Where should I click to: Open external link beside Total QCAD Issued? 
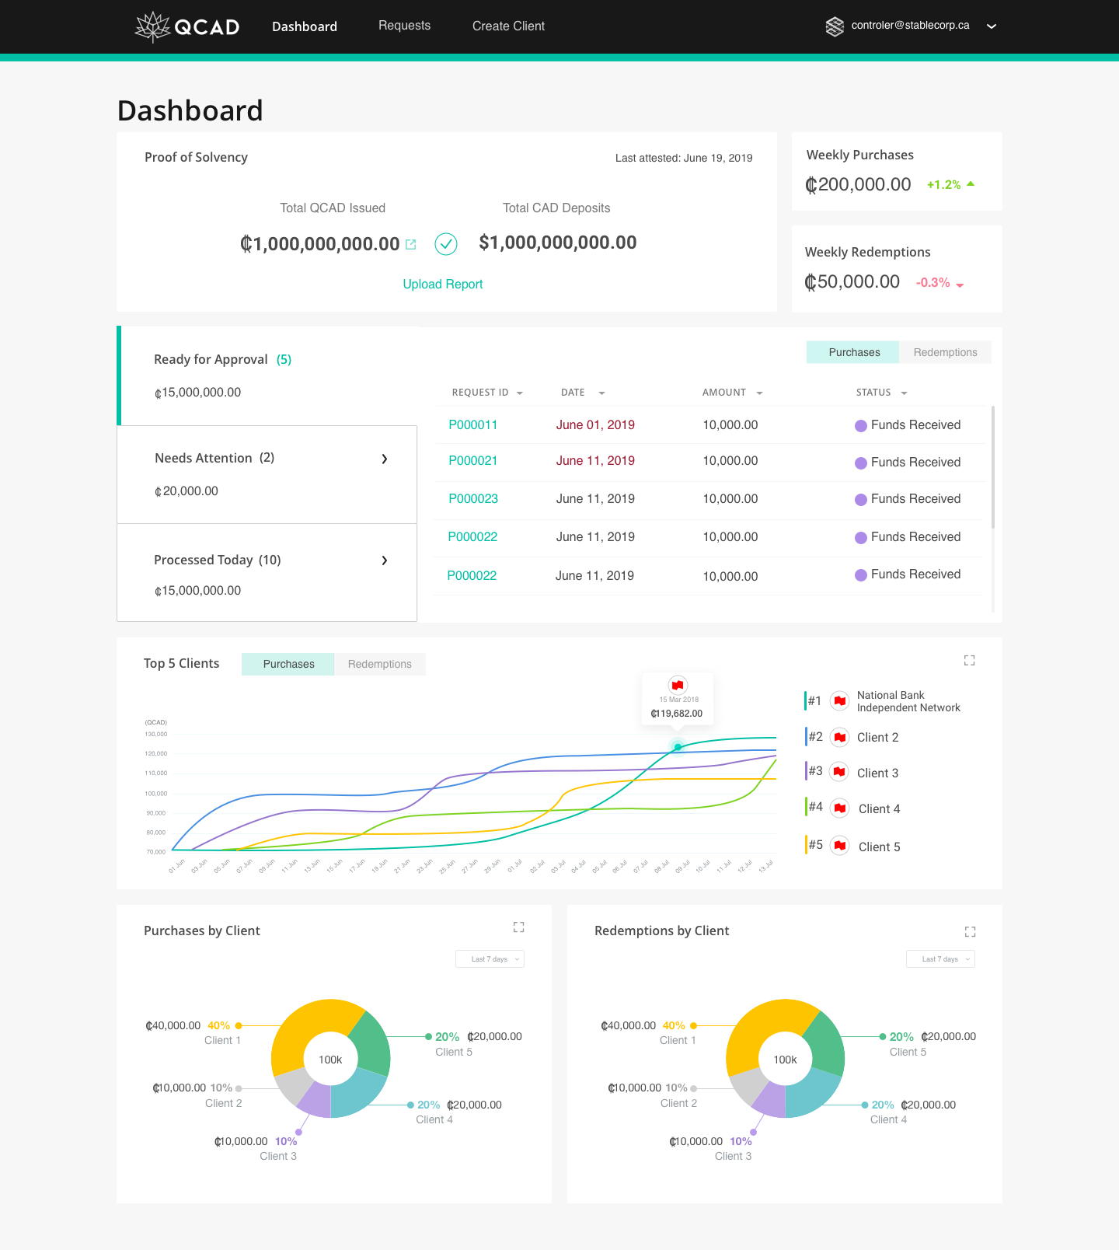[x=411, y=244]
